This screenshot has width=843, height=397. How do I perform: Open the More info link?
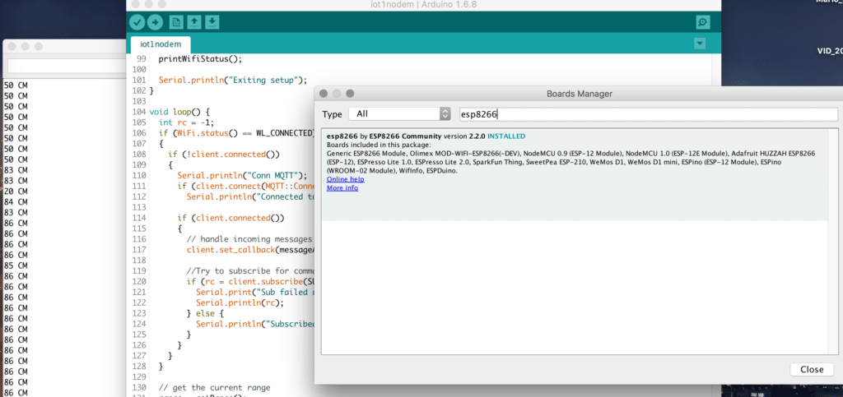342,187
